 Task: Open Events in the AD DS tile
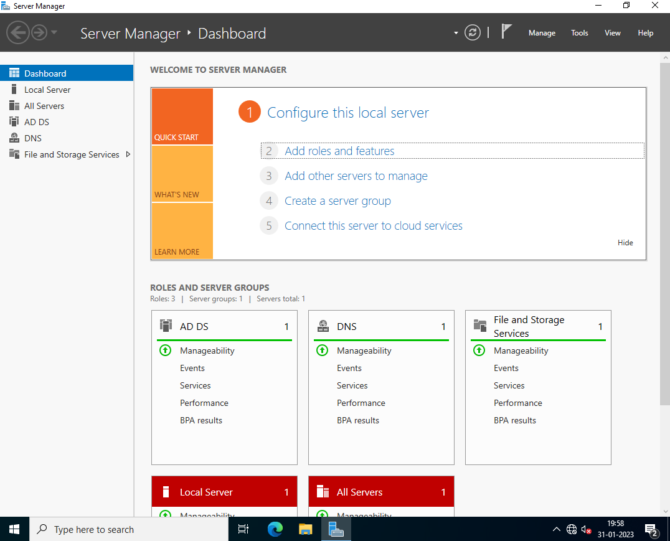(192, 368)
